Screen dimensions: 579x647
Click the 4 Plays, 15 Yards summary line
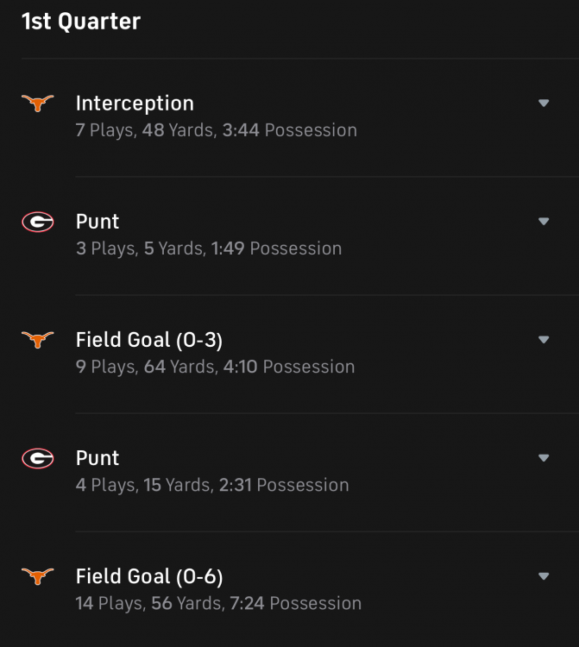(212, 486)
